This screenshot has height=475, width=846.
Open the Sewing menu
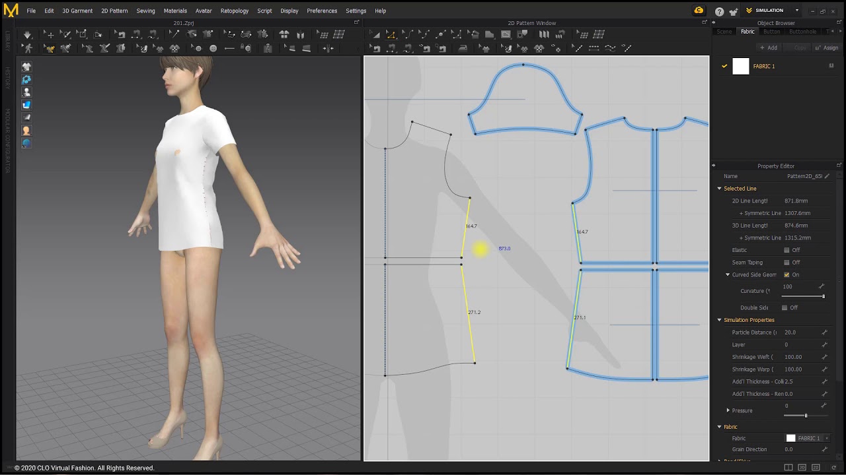click(x=145, y=11)
